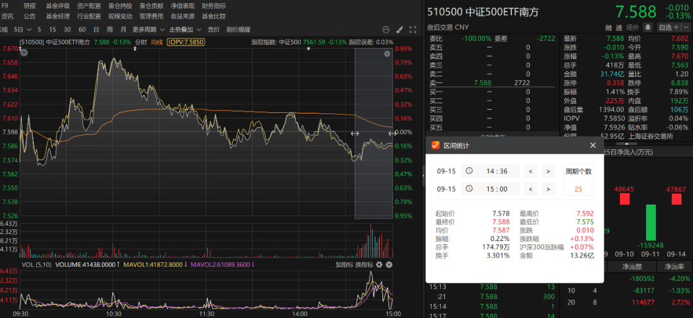Remove the VOL indicator panel
This screenshot has width=693, height=318.
[389, 265]
